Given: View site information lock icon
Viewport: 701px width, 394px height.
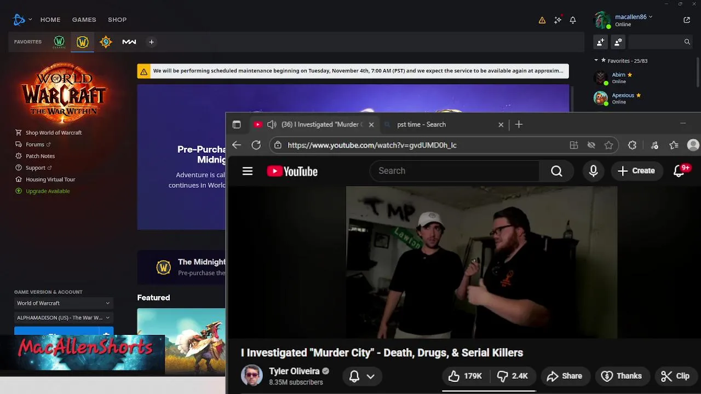Looking at the screenshot, I should pyautogui.click(x=278, y=145).
